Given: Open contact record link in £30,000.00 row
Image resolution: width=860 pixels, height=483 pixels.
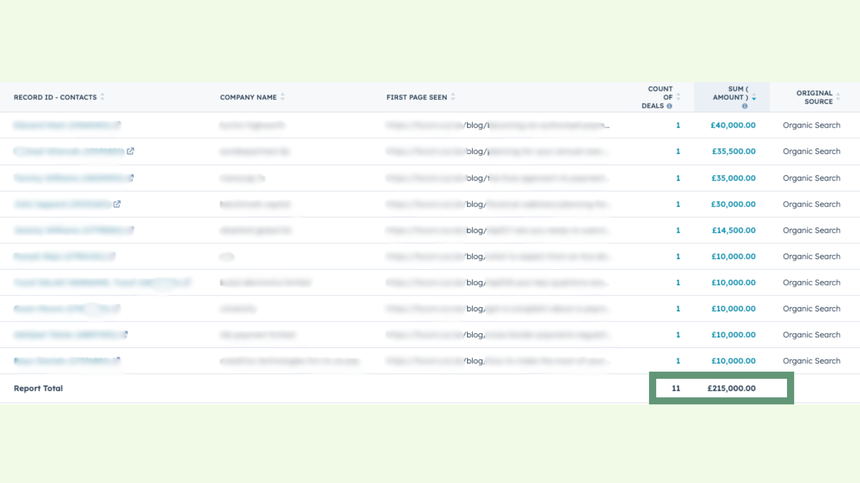Looking at the screenshot, I should pos(63,204).
